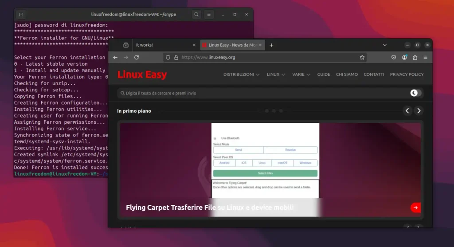
Task: Maximize the terminal window
Action: [235, 15]
